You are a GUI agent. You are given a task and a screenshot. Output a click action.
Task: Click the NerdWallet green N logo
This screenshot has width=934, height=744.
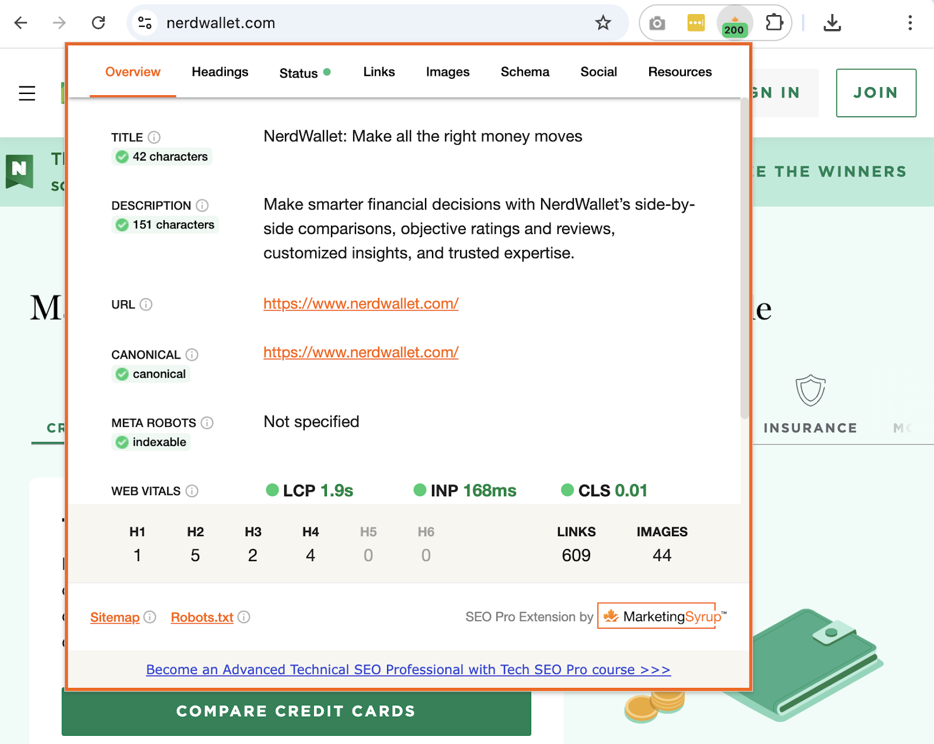click(19, 171)
